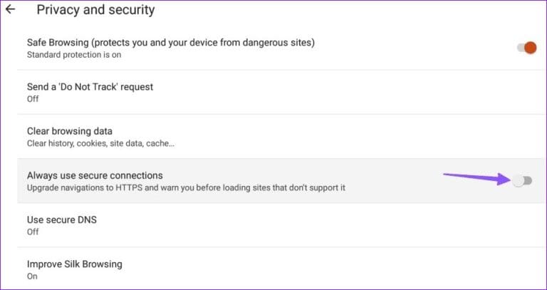Go back using the left arrow

10,10
